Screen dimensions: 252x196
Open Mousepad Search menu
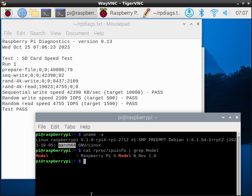(x=38, y=33)
